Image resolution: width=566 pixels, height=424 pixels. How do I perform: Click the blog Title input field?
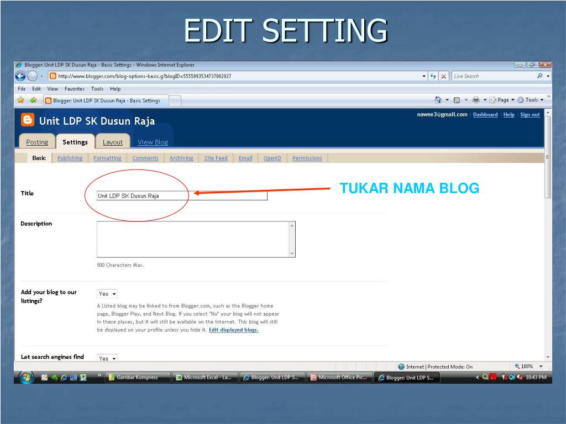click(182, 196)
